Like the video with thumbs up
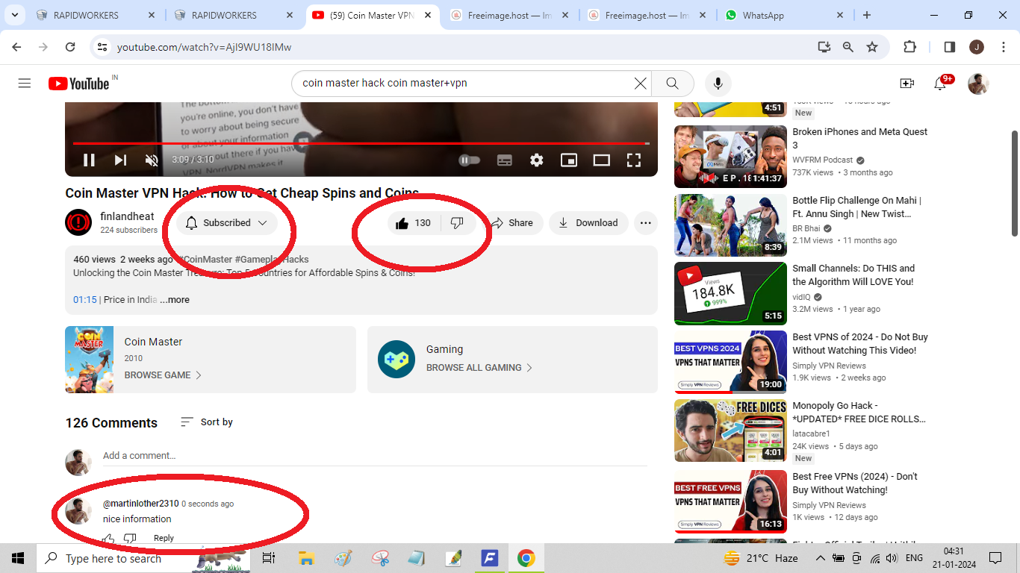 [x=414, y=223]
